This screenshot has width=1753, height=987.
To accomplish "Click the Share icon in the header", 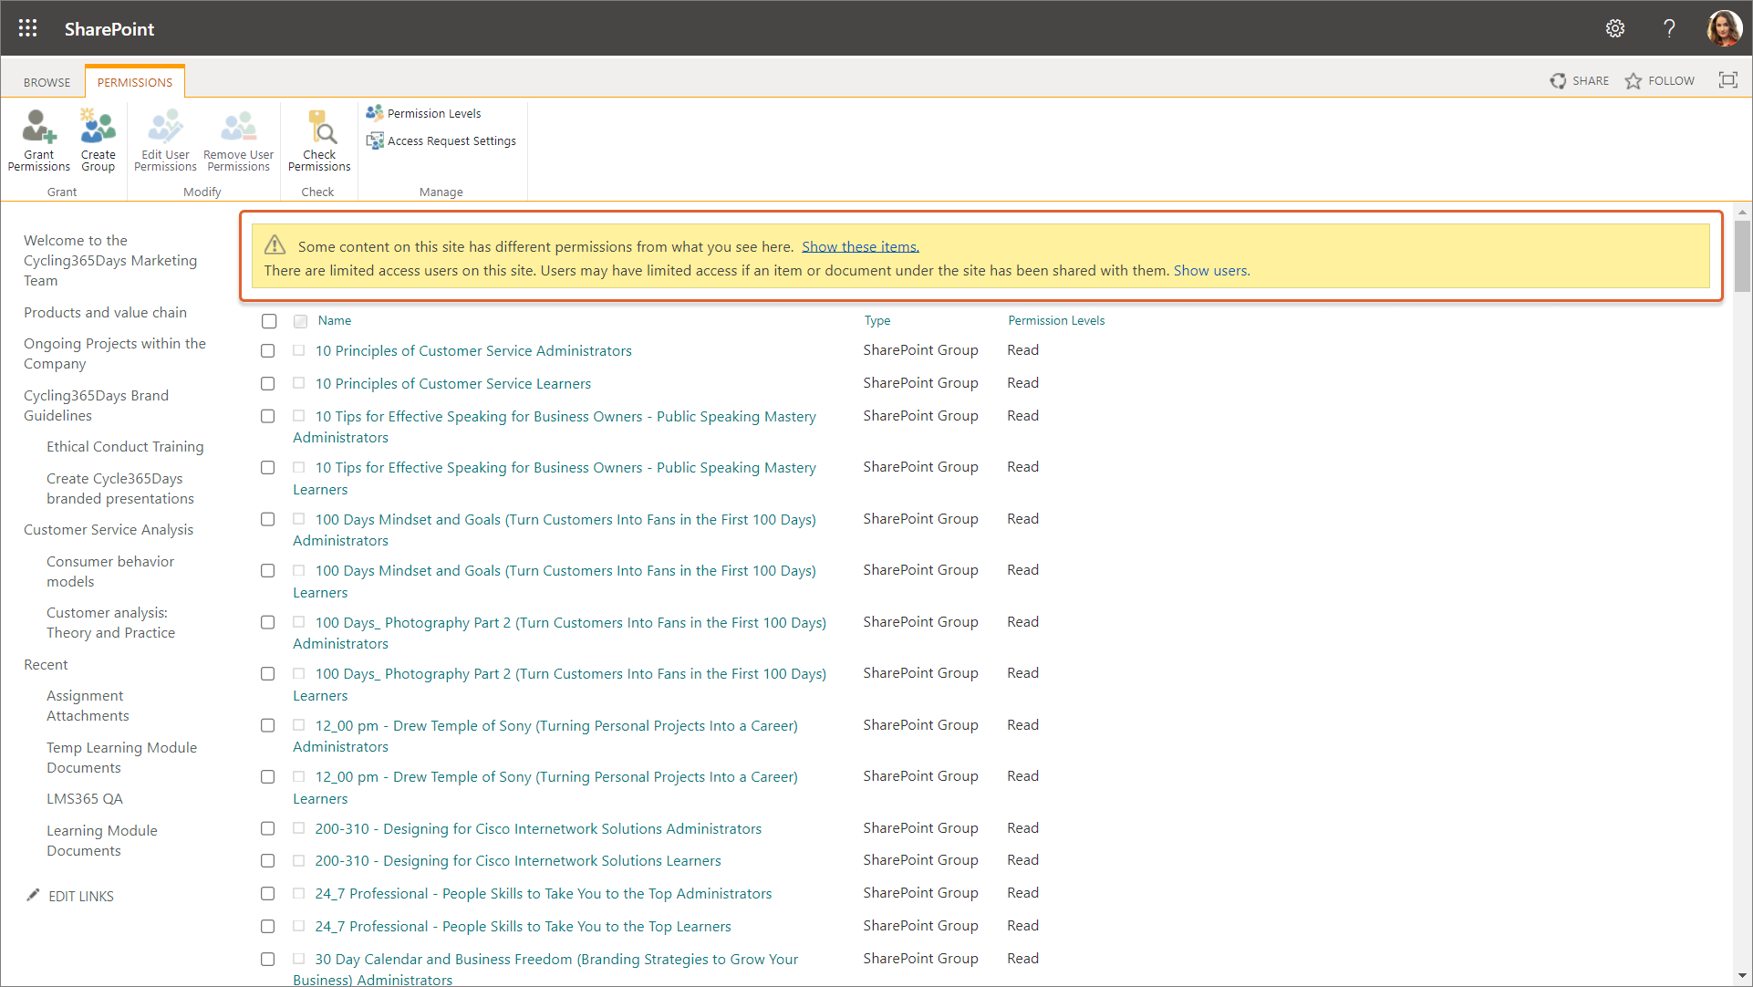I will click(x=1559, y=81).
